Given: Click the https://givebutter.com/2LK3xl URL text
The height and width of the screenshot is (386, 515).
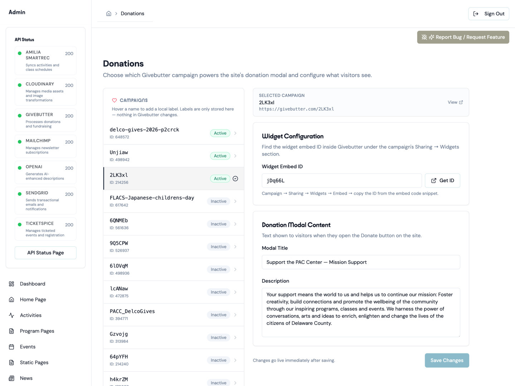Looking at the screenshot, I should coord(296,109).
